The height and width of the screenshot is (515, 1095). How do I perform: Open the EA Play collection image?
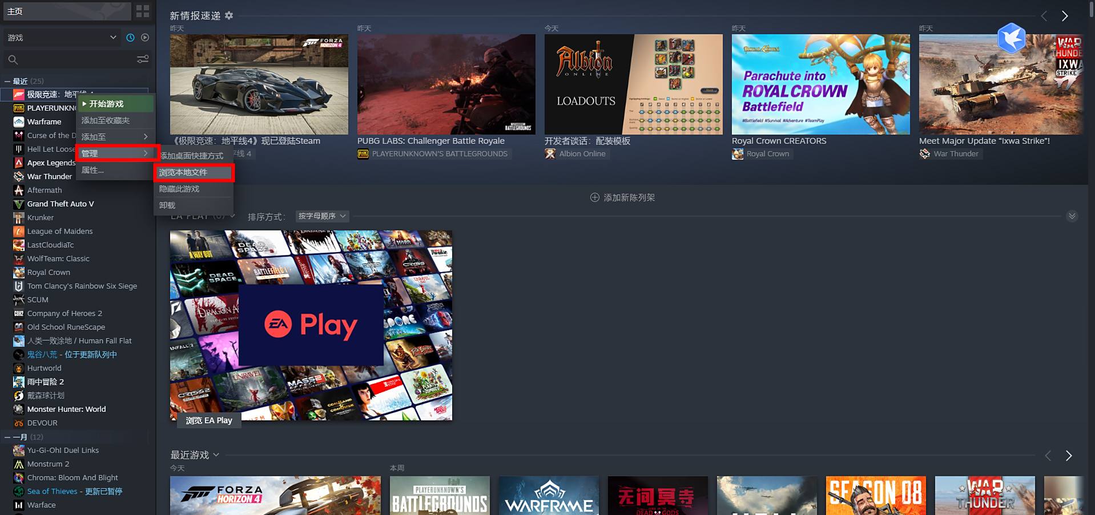311,326
